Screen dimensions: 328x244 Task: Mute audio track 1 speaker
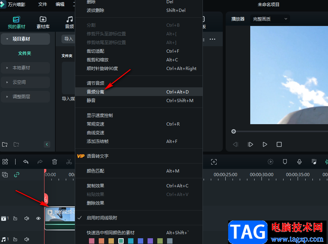(x=26, y=239)
